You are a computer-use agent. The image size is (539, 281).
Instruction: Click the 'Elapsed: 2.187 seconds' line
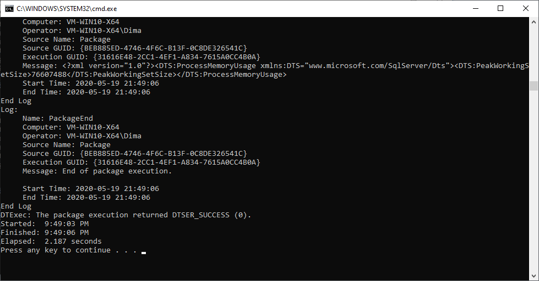tap(51, 241)
